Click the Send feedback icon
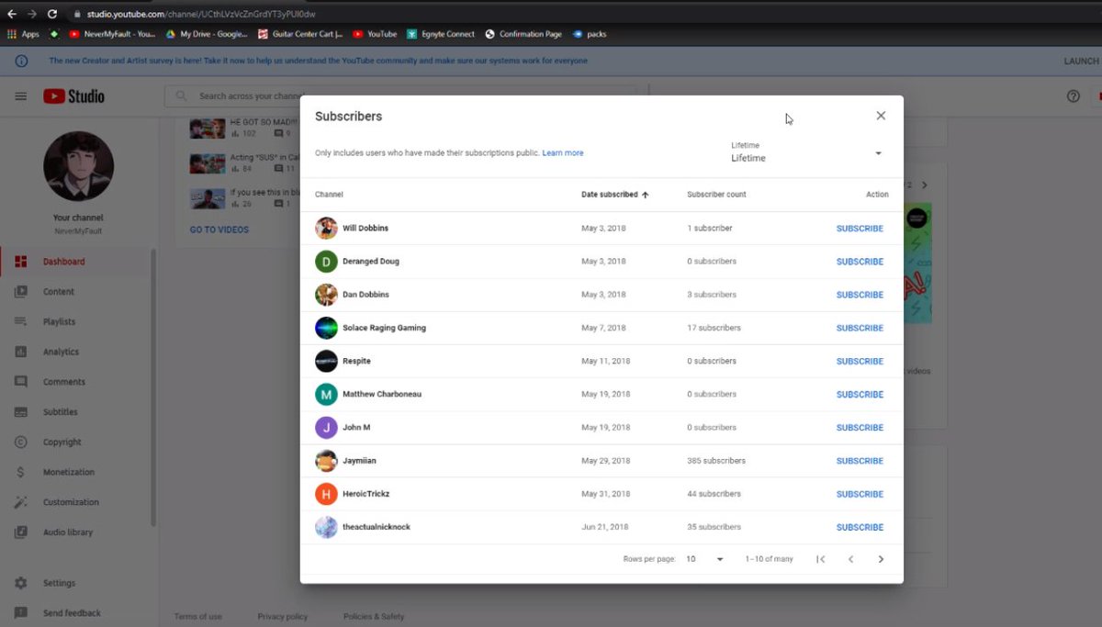 click(21, 613)
